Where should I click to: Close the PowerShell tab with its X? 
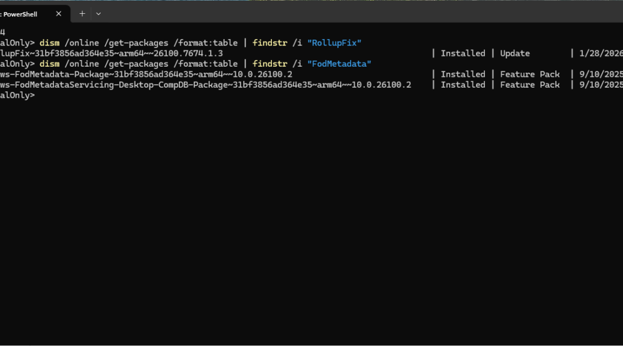[59, 14]
